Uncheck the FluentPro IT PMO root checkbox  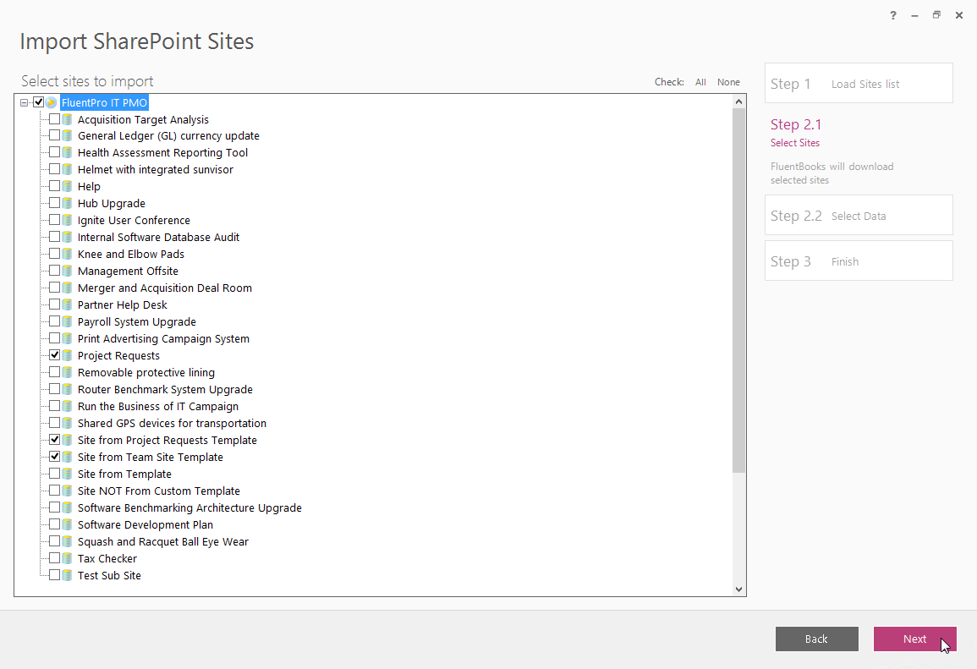tap(38, 102)
